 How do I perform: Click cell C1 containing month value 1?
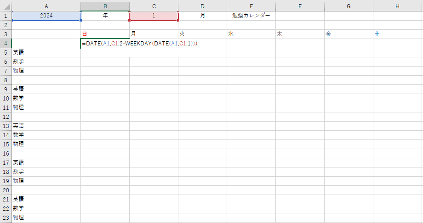154,16
